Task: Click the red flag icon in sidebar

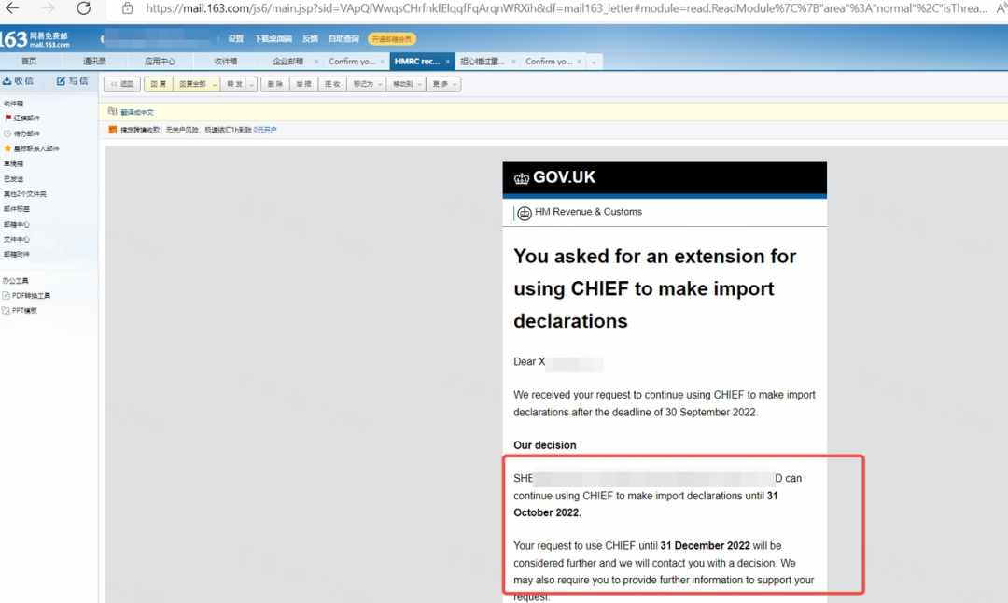Action: coord(7,118)
